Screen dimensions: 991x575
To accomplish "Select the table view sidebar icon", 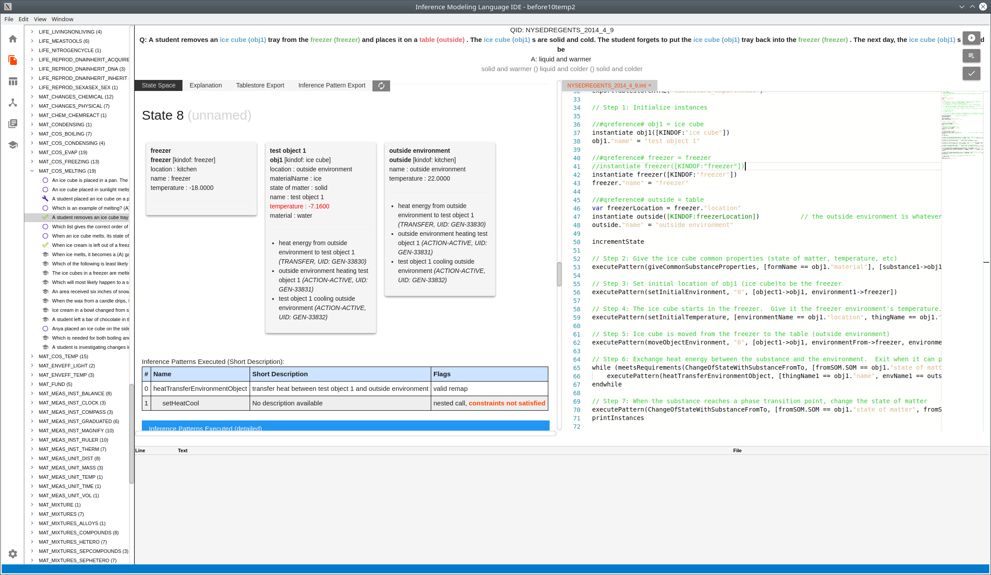I will [13, 81].
